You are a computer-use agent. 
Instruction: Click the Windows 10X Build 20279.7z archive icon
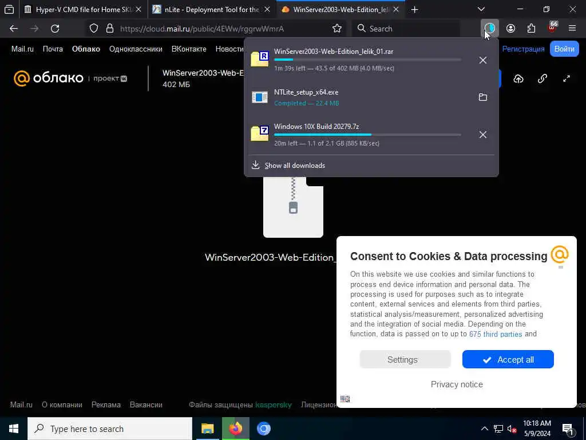[260, 133]
